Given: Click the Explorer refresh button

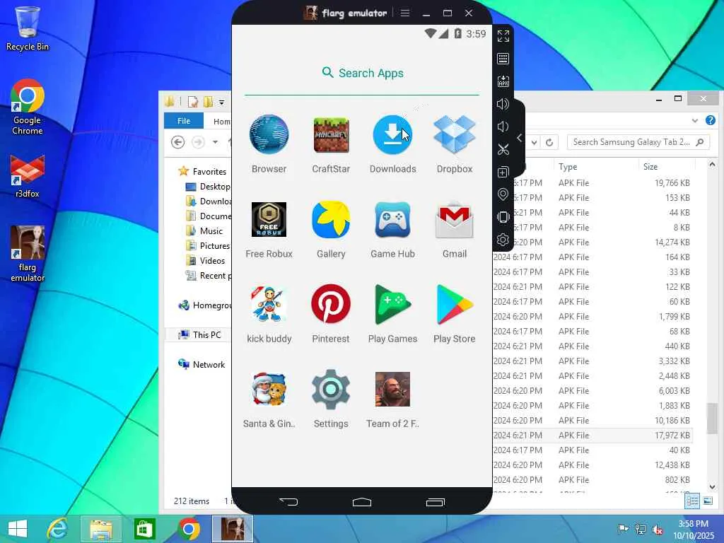Looking at the screenshot, I should (549, 142).
